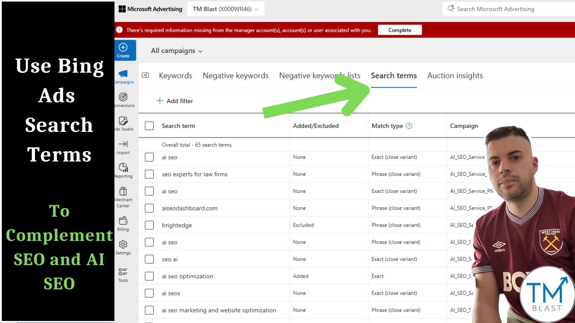
Task: Switch to the Keywords tab
Action: [x=176, y=76]
